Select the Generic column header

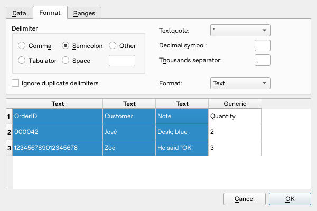click(235, 104)
